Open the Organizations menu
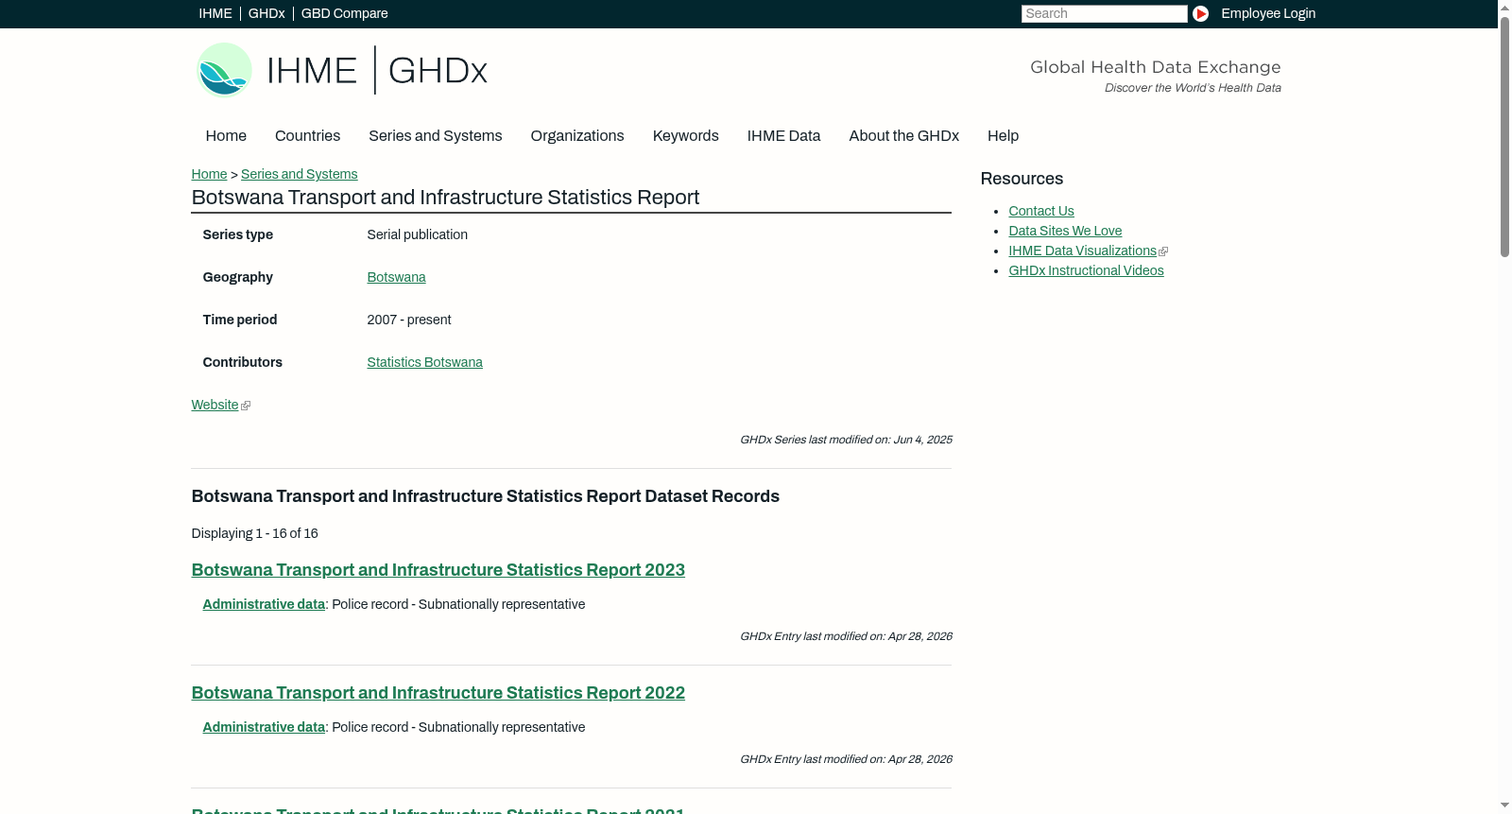This screenshot has height=814, width=1512. 577,136
